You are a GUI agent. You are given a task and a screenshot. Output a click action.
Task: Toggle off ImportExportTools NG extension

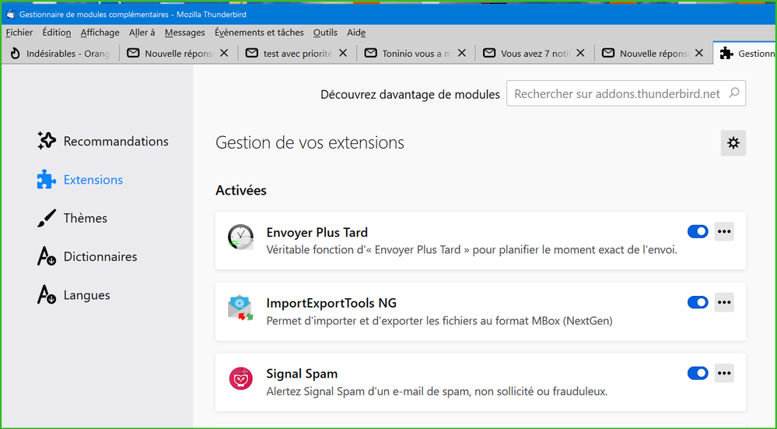pos(698,303)
